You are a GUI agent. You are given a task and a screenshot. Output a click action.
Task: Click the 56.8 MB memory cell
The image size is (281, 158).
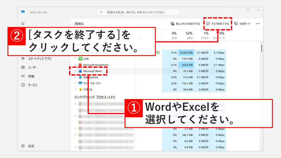(x=186, y=90)
